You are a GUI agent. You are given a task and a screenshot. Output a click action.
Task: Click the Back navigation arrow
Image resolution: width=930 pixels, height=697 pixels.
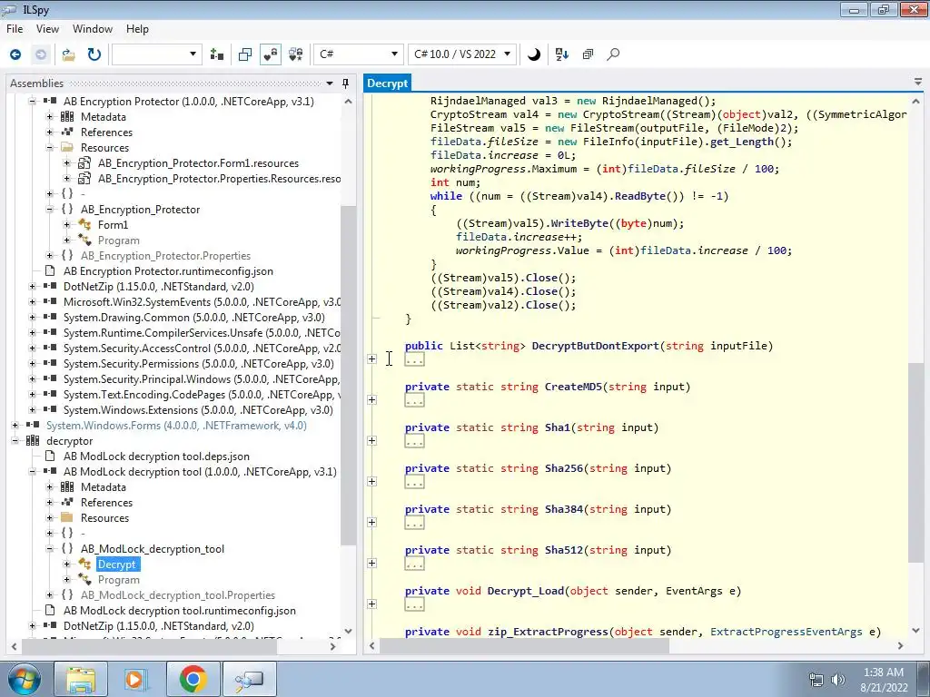15,54
